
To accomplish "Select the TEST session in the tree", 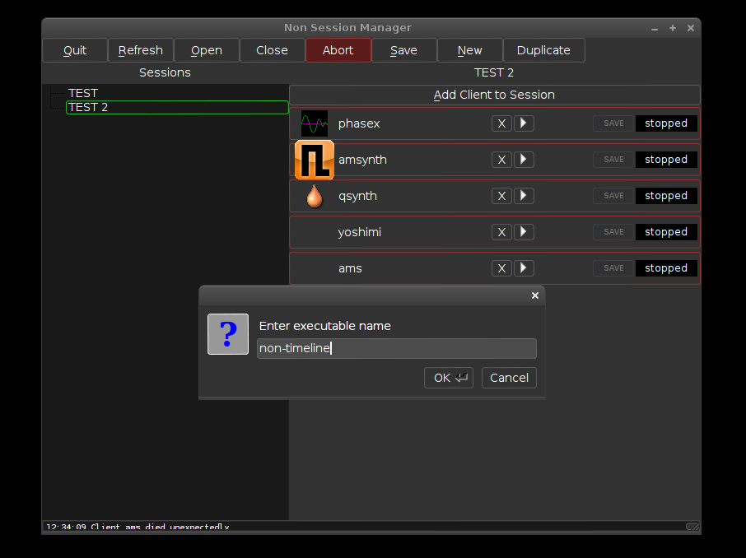I will pyautogui.click(x=83, y=93).
